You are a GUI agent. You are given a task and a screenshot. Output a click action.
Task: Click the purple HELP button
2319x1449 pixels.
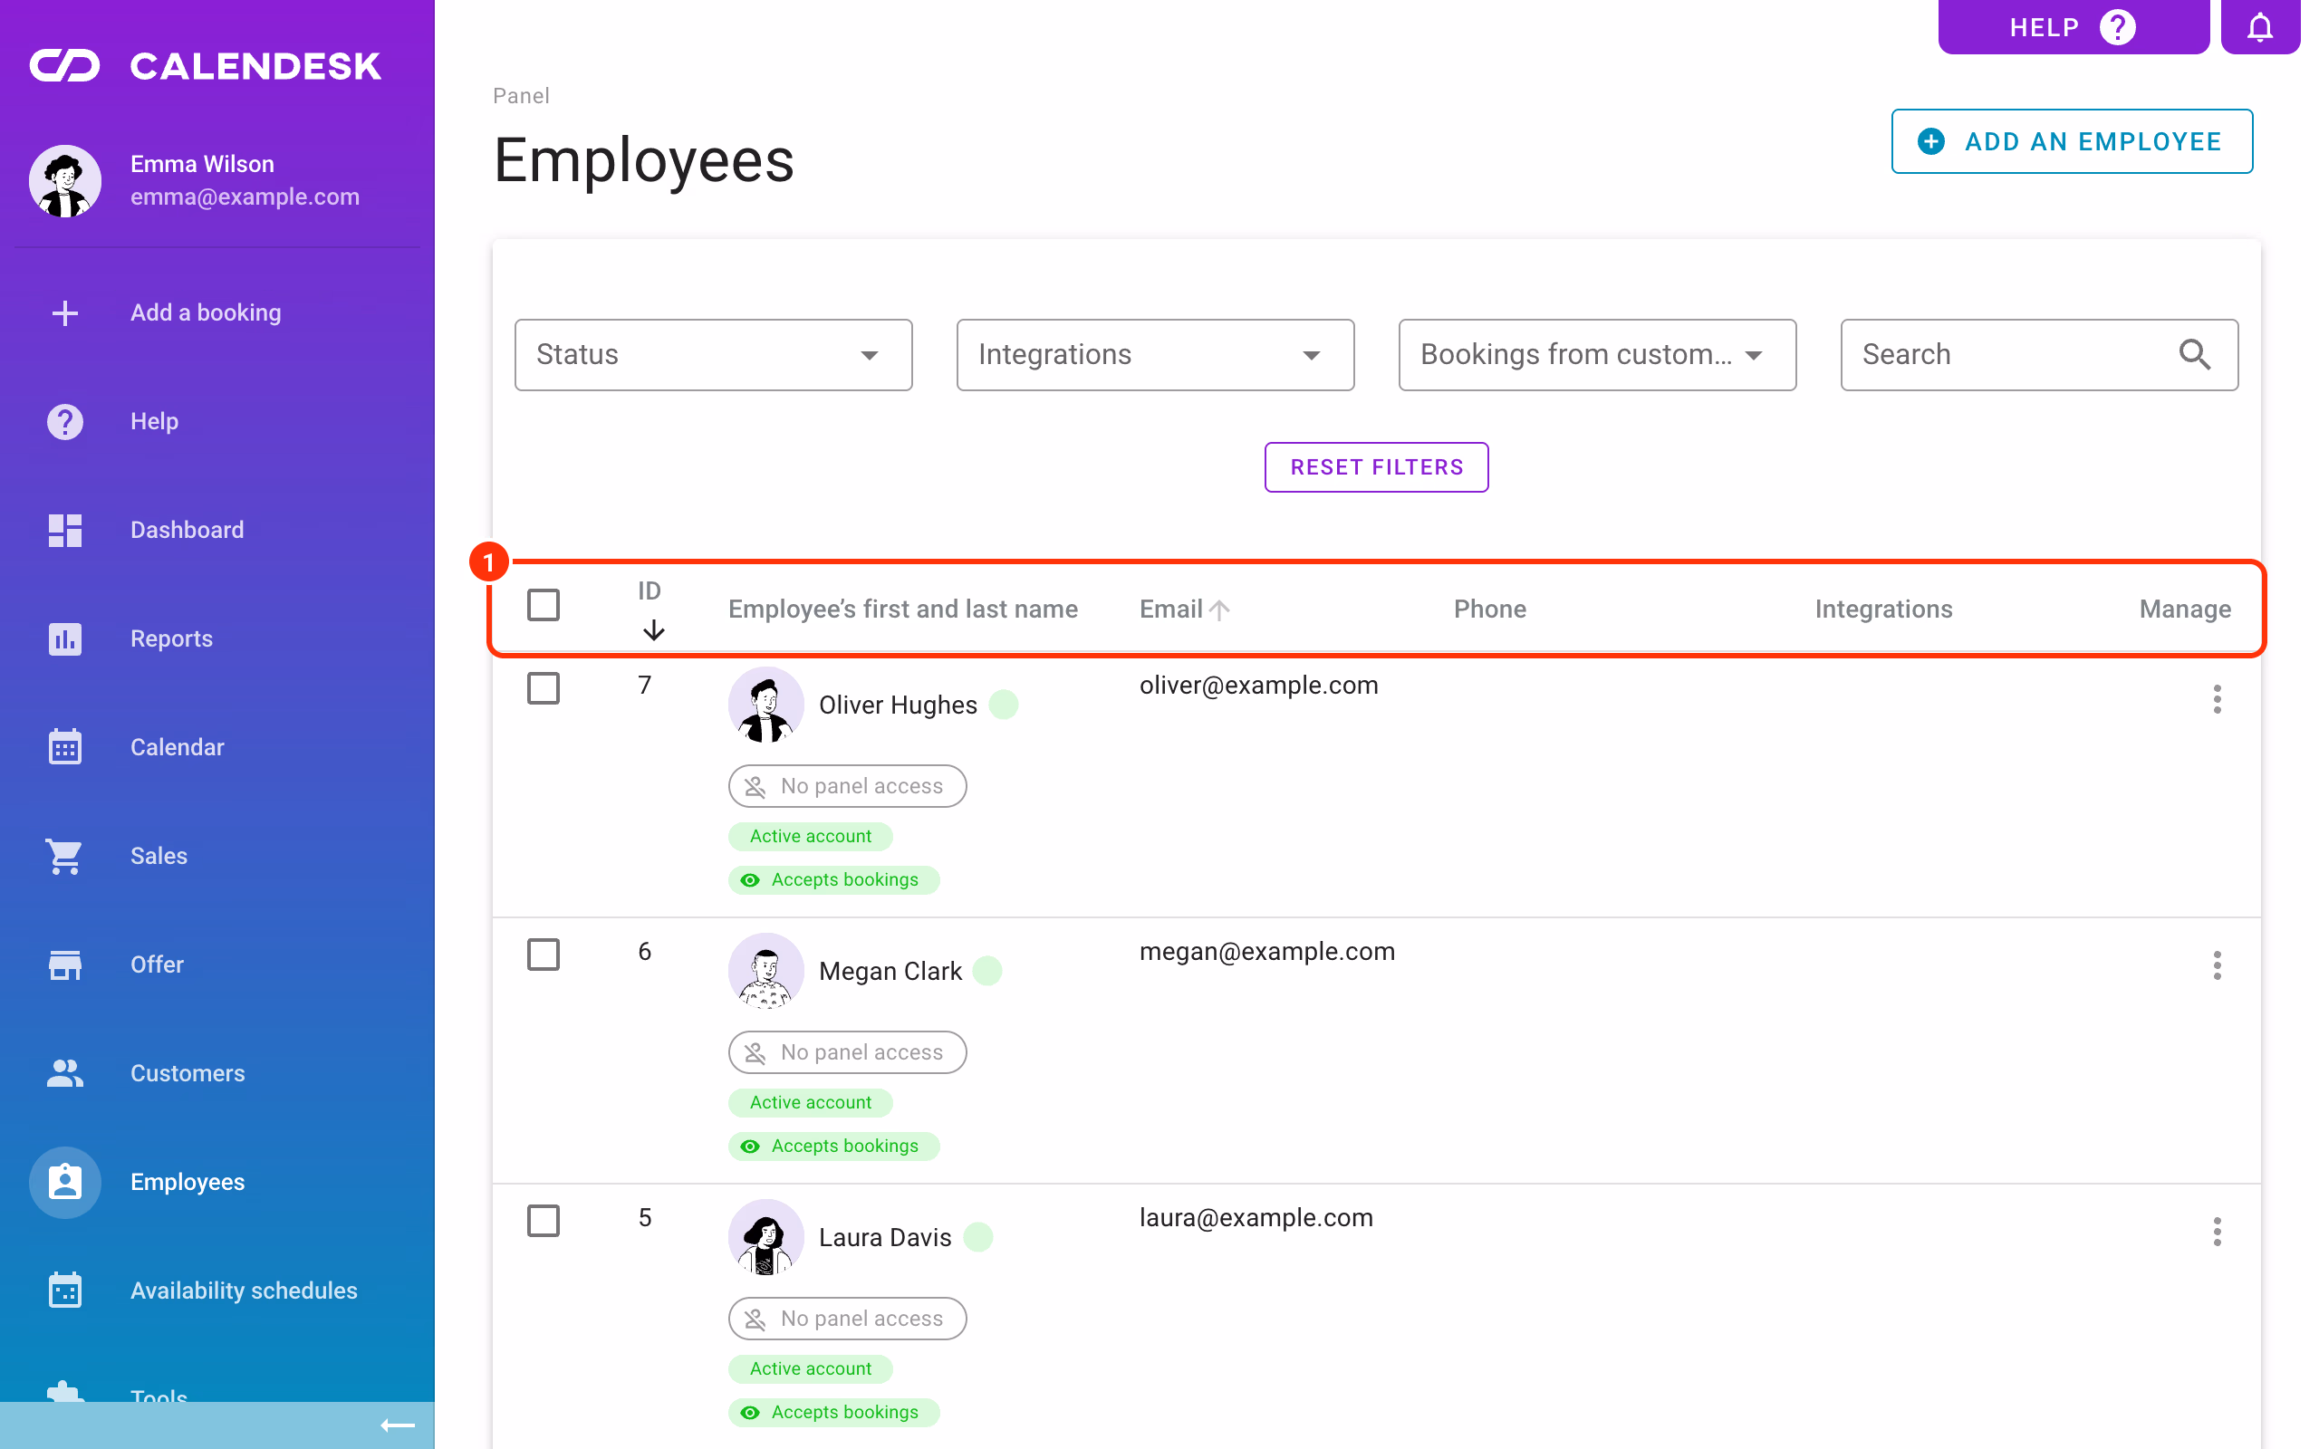coord(2074,27)
